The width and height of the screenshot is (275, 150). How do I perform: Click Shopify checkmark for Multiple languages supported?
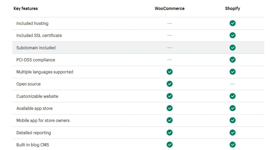tap(232, 72)
